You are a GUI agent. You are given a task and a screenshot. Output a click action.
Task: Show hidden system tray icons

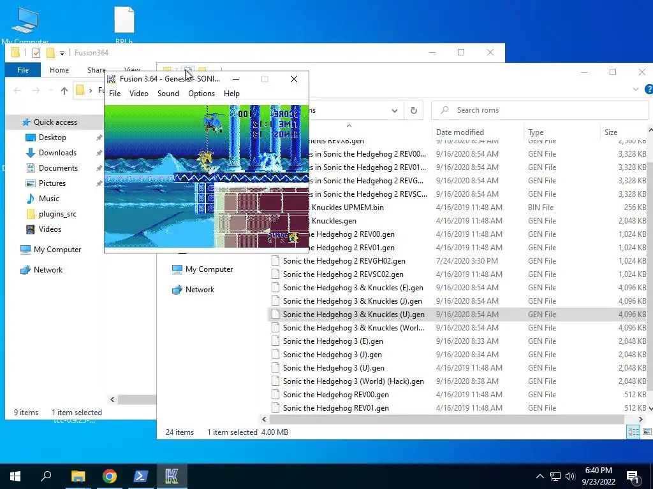[539, 476]
